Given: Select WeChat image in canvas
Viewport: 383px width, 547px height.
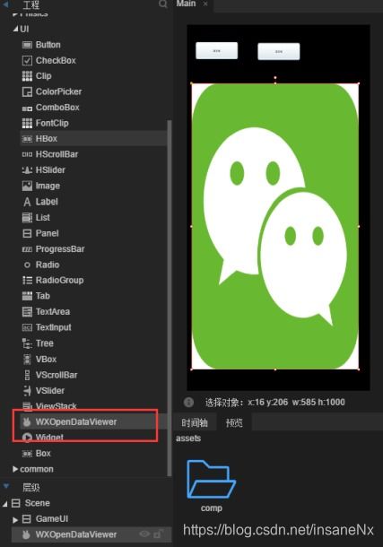Looking at the screenshot, I should 275,226.
